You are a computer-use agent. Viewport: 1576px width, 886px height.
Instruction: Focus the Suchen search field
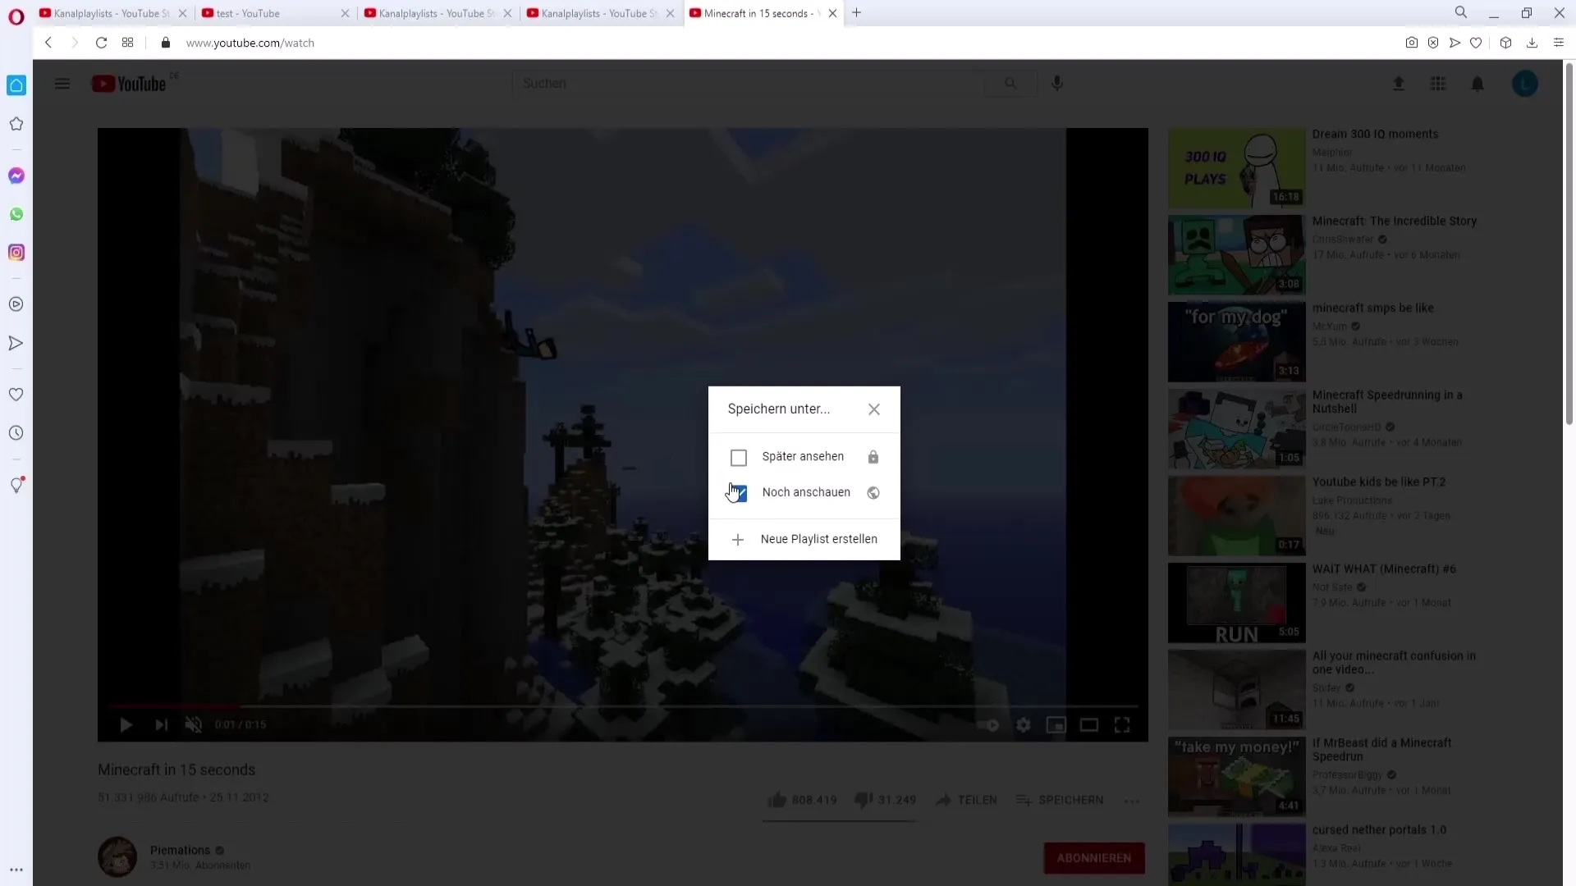tap(747, 84)
